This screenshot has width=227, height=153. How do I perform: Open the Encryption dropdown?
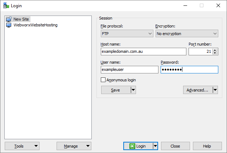coord(187,34)
